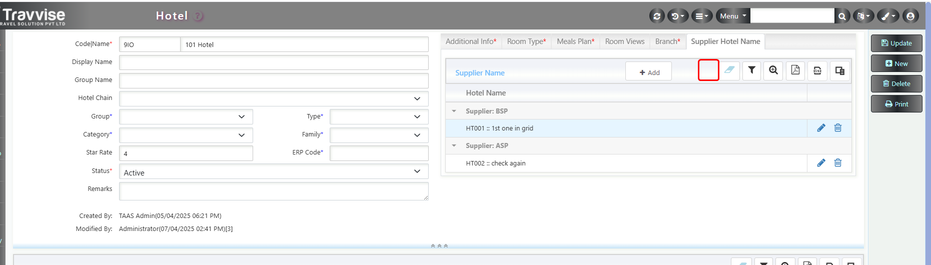Click the Name field containing 101 Hotel
This screenshot has width=931, height=265.
pos(304,44)
